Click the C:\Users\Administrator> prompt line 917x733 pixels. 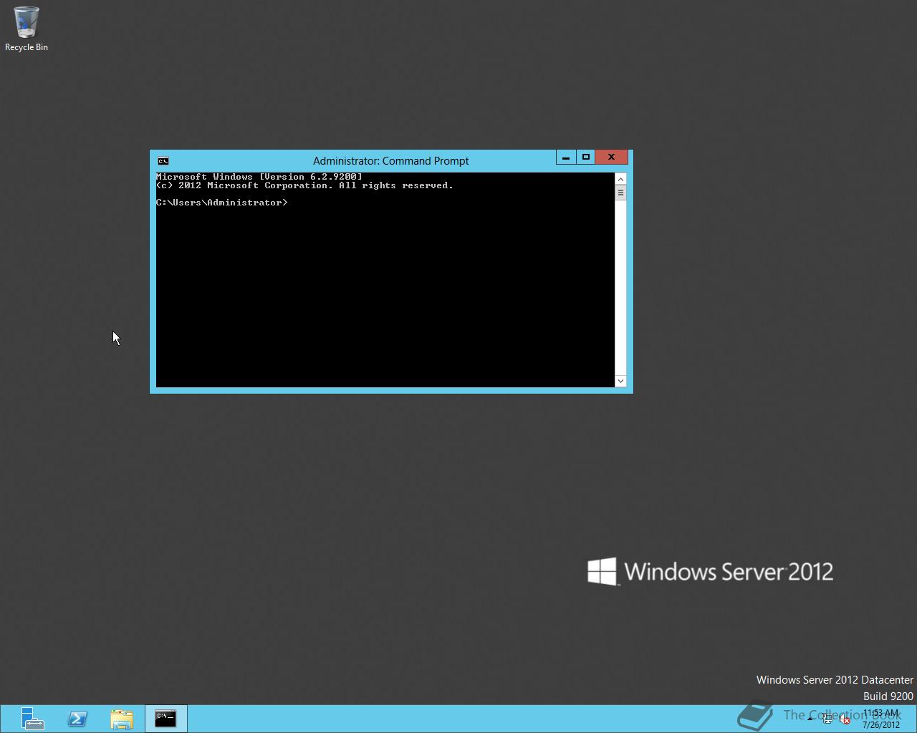click(x=222, y=203)
